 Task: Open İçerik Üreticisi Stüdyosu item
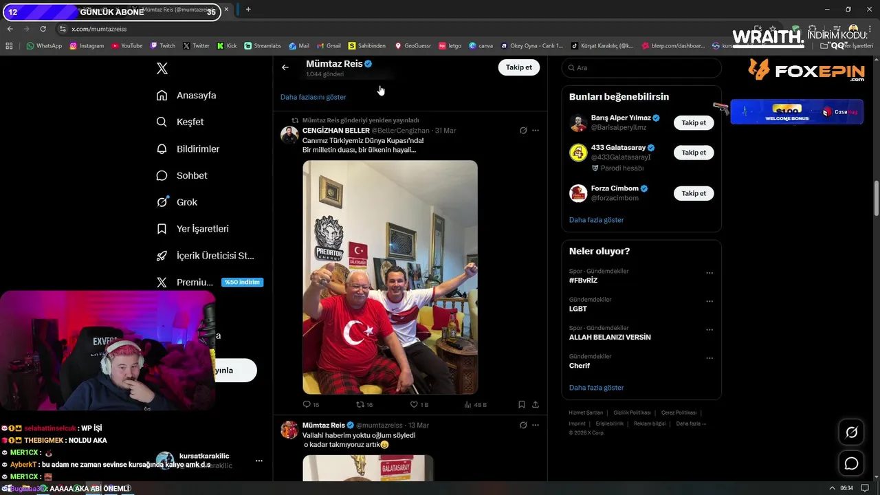[x=205, y=256]
